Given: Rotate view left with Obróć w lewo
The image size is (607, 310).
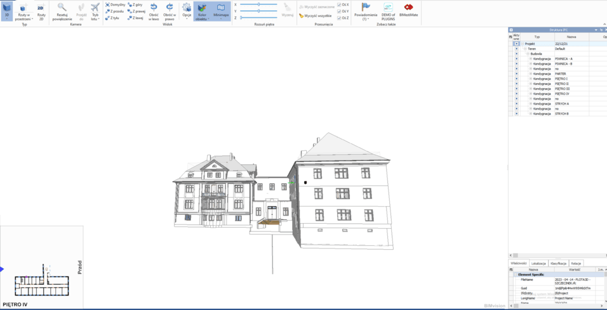Looking at the screenshot, I should [x=154, y=10].
